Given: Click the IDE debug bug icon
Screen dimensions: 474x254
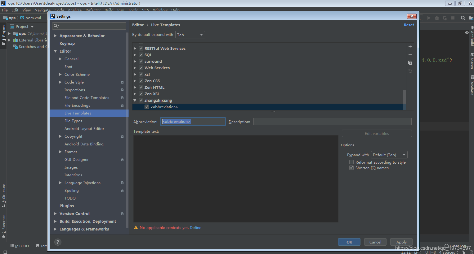Looking at the screenshot, I should [x=437, y=18].
